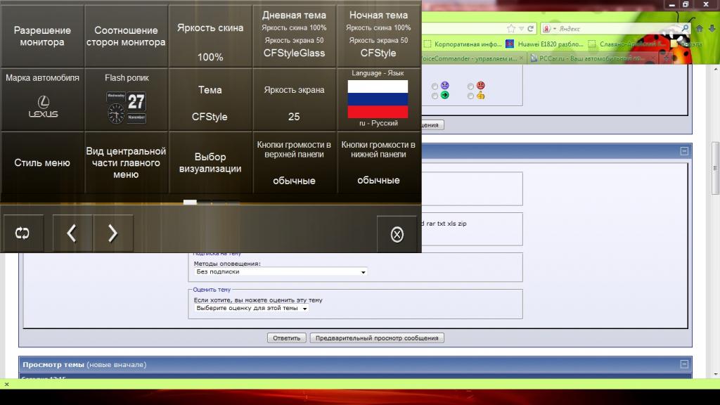Screen dimensions: 720x405
Task: Select the thumbs-up post icon radio button
Action: pos(472,96)
